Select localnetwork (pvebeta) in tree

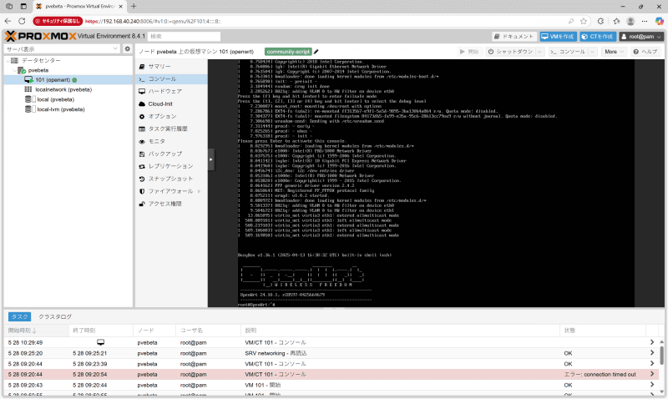click(63, 89)
